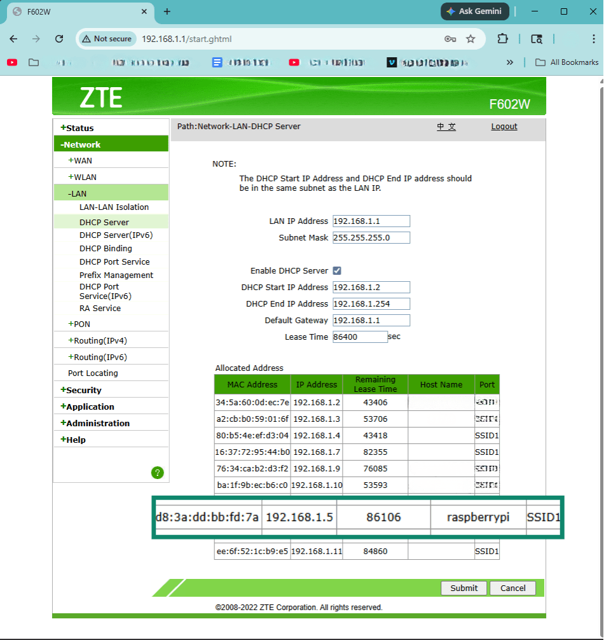Open the All Bookmarks folder
The height and width of the screenshot is (640, 604).
(567, 62)
